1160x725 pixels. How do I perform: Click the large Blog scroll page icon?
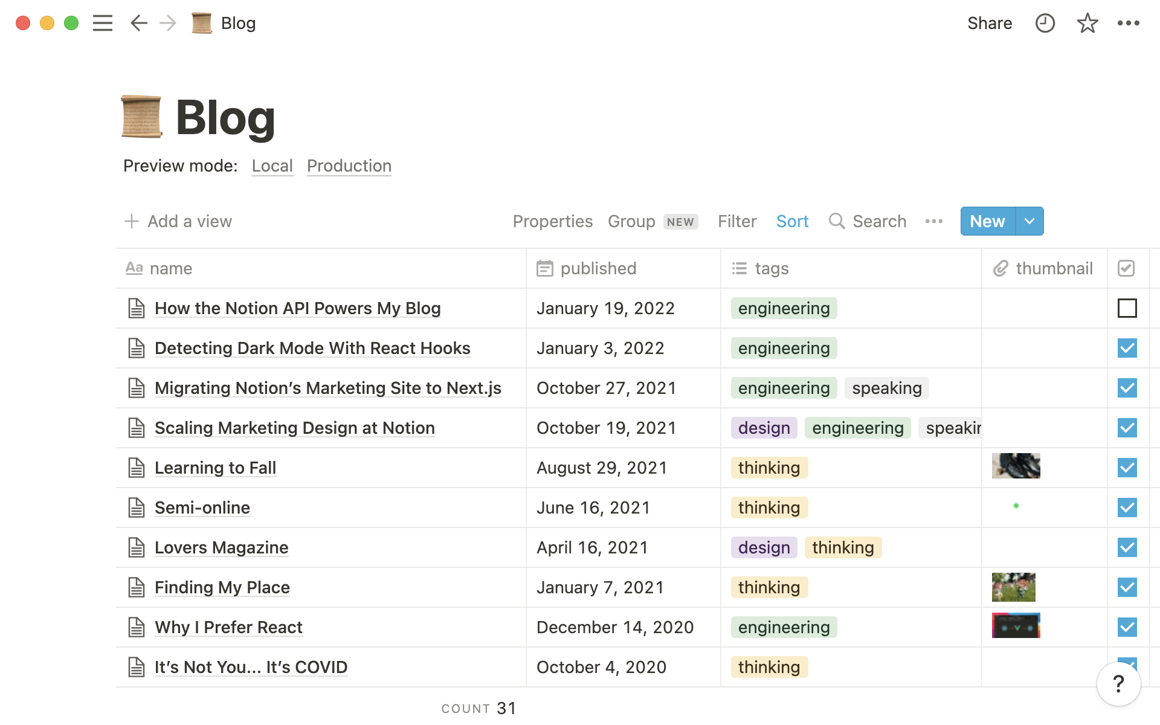(141, 117)
